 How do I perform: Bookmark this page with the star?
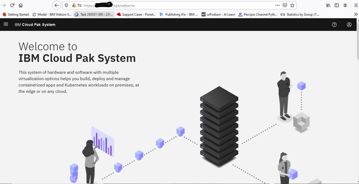(x=292, y=5)
